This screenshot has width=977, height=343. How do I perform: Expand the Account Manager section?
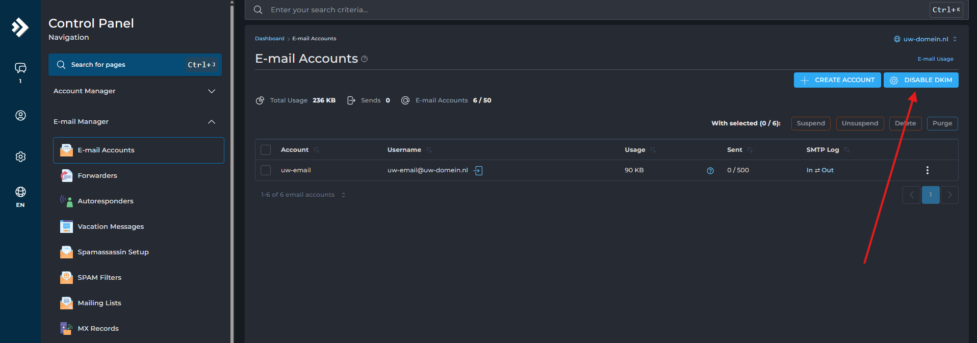point(135,91)
